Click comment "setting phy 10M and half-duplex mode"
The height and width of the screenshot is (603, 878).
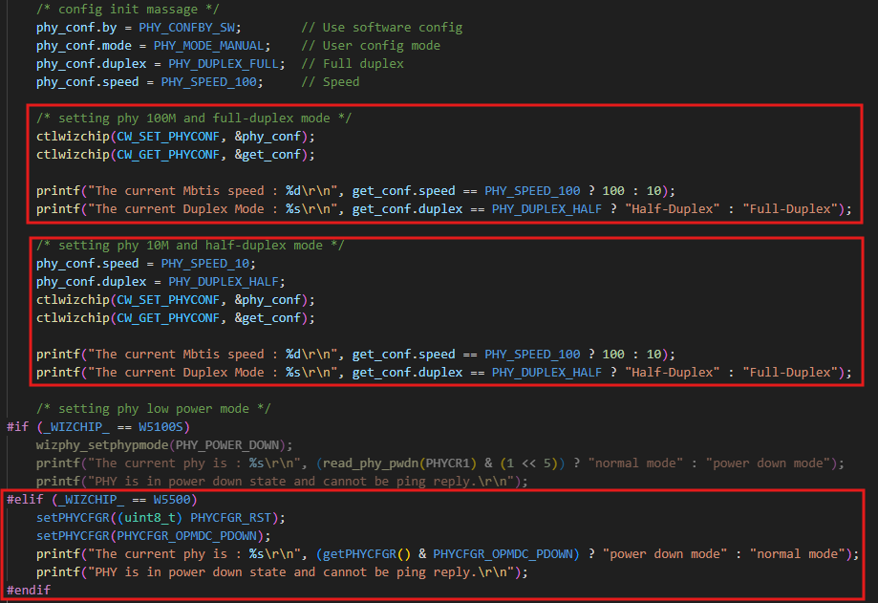click(x=190, y=246)
